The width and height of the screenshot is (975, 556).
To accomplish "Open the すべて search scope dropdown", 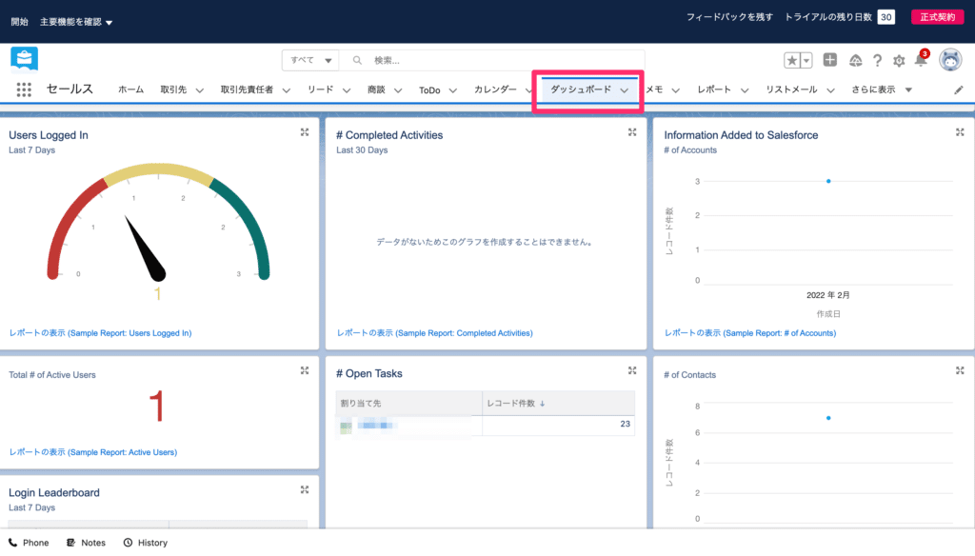I will [x=310, y=60].
